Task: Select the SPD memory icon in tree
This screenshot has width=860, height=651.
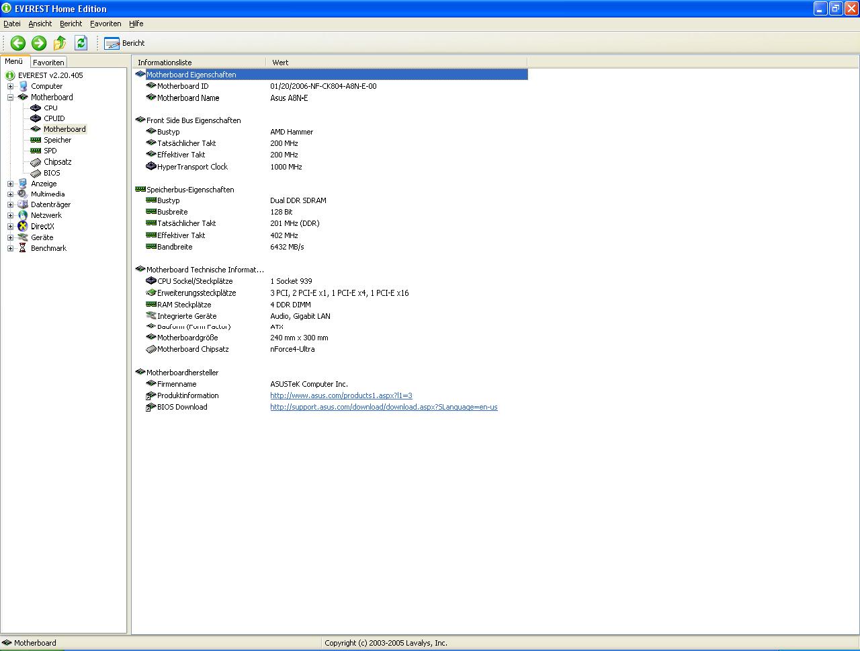Action: tap(36, 151)
